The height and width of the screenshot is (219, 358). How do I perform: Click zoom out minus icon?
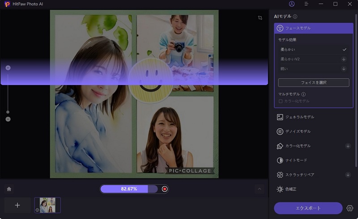pyautogui.click(x=8, y=119)
